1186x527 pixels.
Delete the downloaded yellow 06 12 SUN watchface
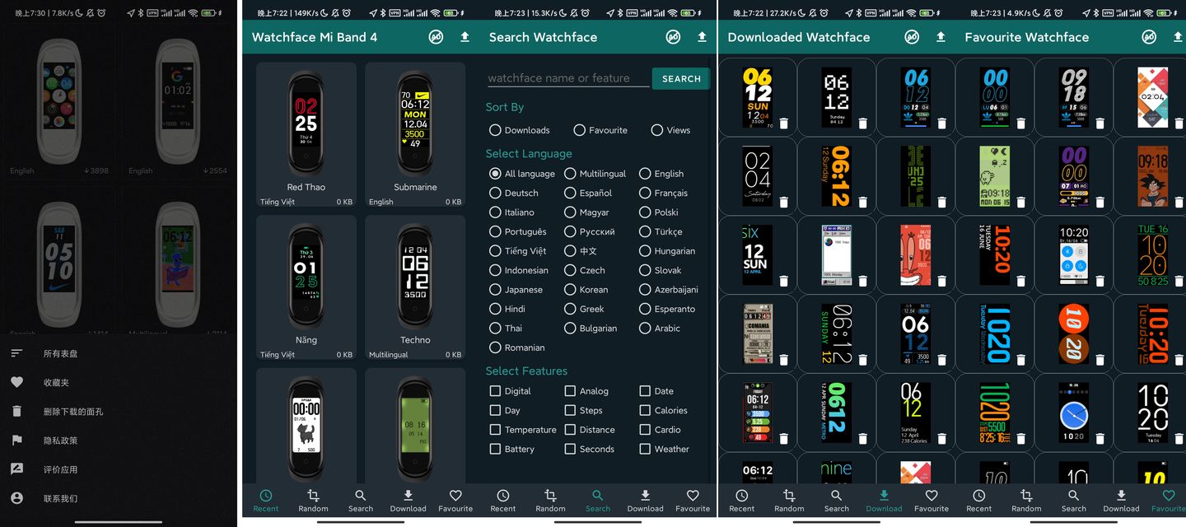pos(783,124)
